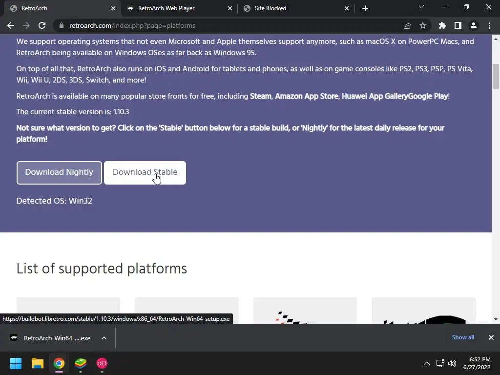Open the volume tray icon
This screenshot has height=375, width=500.
pos(452,363)
